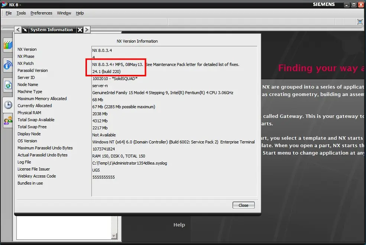Click the NX Patch label
This screenshot has height=245, width=366.
(26, 63)
